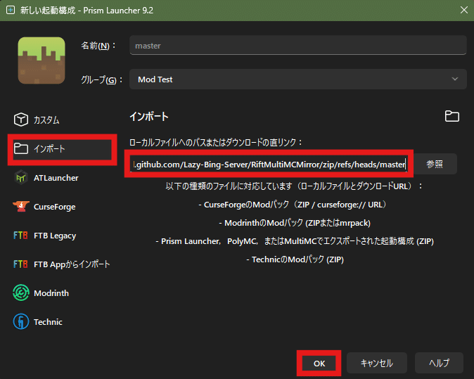
Task: Click the グループ(G) label
Action: 101,79
